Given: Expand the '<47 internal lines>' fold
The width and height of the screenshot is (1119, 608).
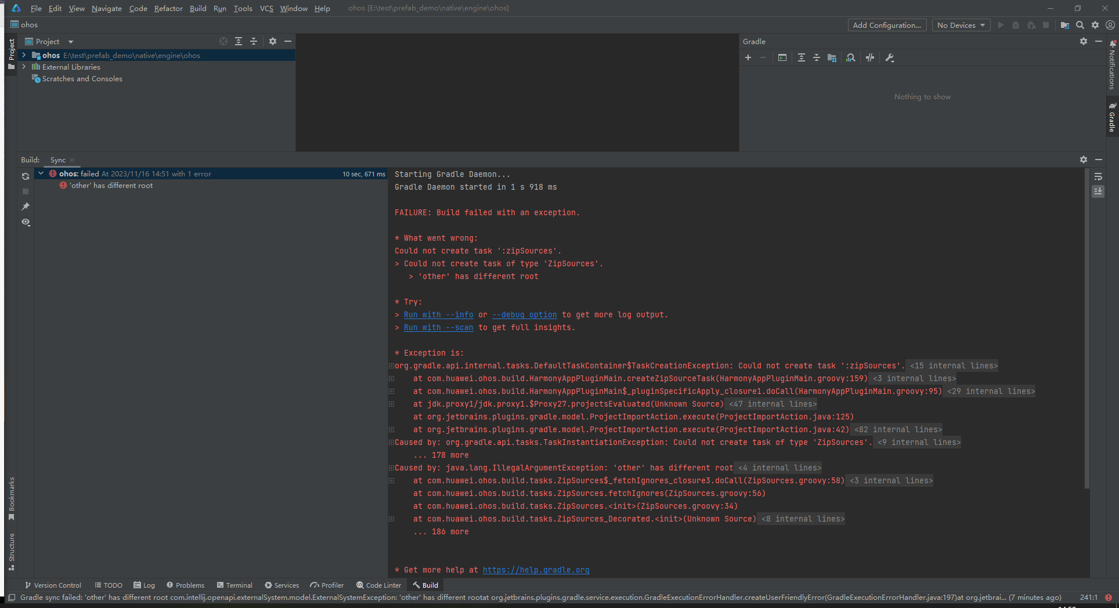Looking at the screenshot, I should [773, 404].
